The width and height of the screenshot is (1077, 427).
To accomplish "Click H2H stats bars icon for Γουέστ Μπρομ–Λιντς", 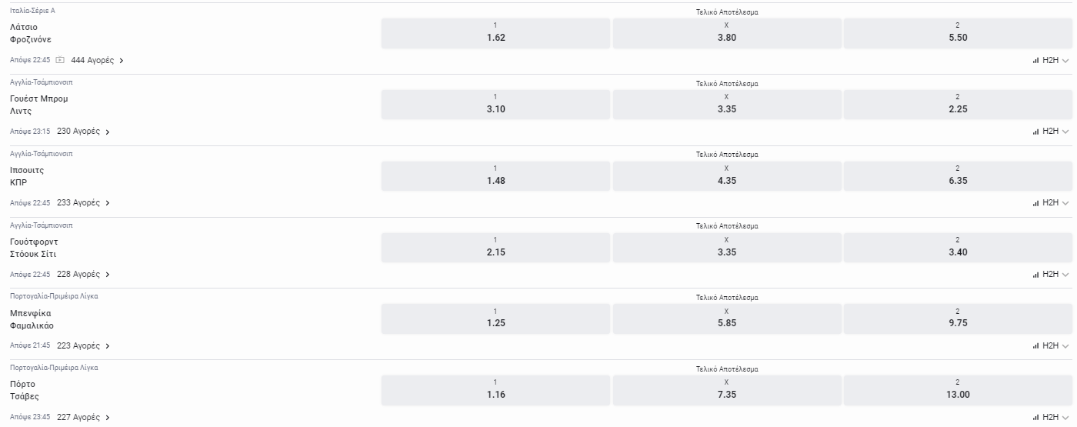I will pyautogui.click(x=1035, y=132).
